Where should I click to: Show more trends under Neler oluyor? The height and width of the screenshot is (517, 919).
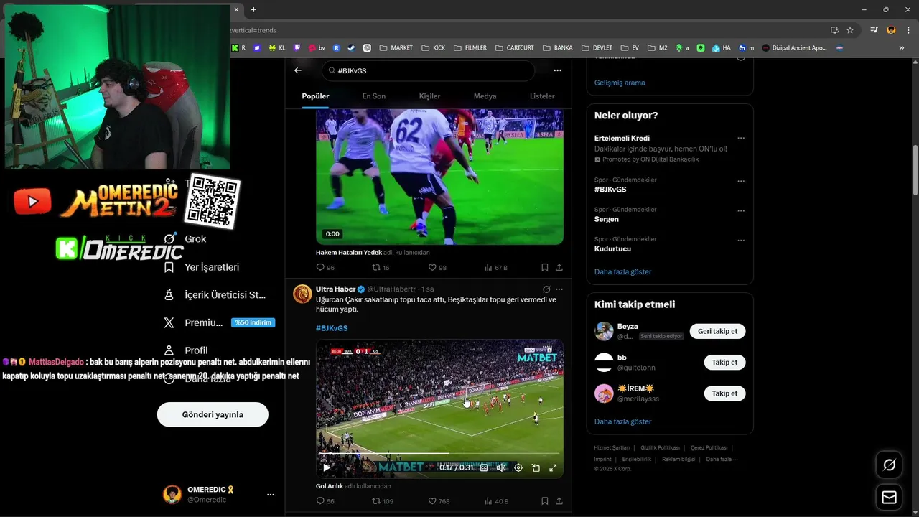point(622,272)
